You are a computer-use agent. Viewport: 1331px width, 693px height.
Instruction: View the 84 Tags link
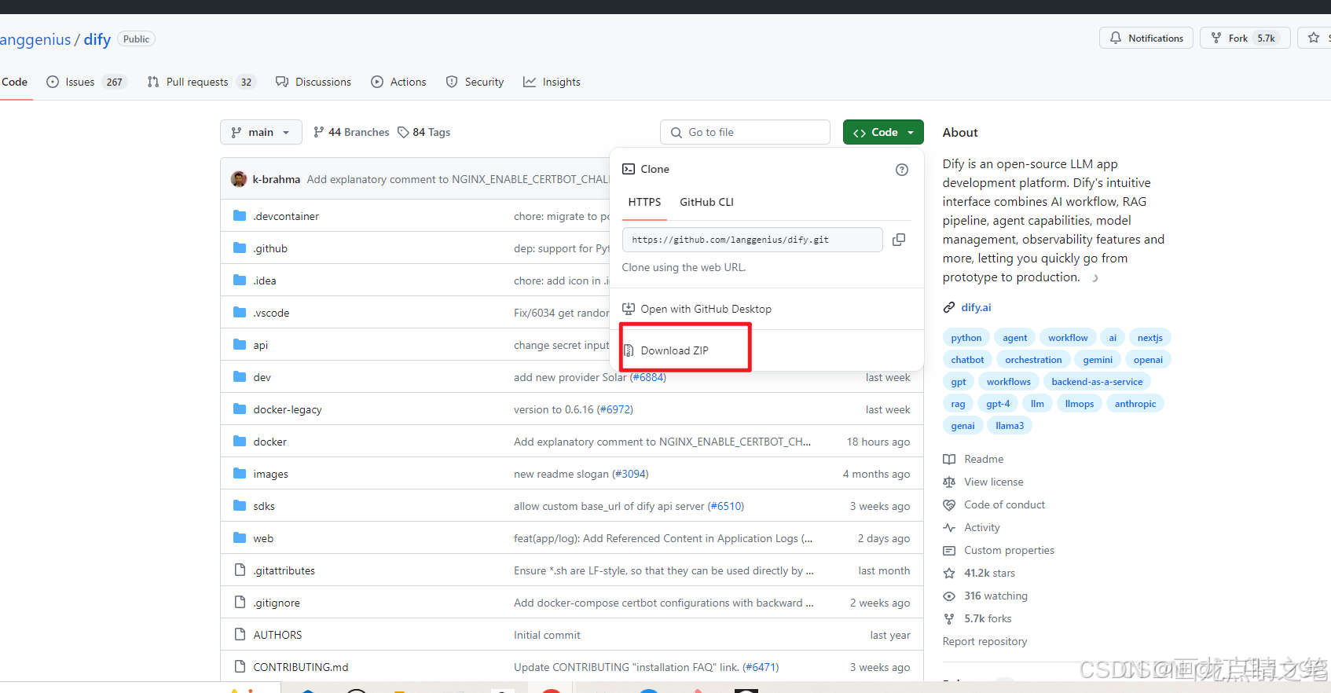tap(424, 132)
